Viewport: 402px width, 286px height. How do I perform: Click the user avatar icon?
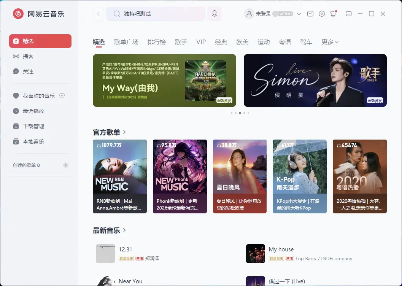coord(249,14)
